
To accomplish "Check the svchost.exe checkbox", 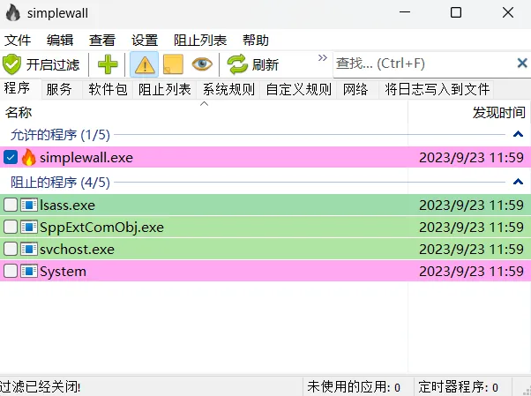I will click(11, 249).
